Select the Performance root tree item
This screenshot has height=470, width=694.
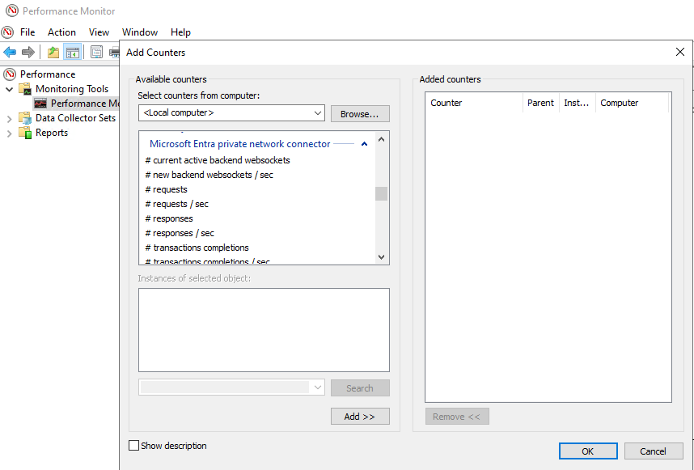click(48, 74)
